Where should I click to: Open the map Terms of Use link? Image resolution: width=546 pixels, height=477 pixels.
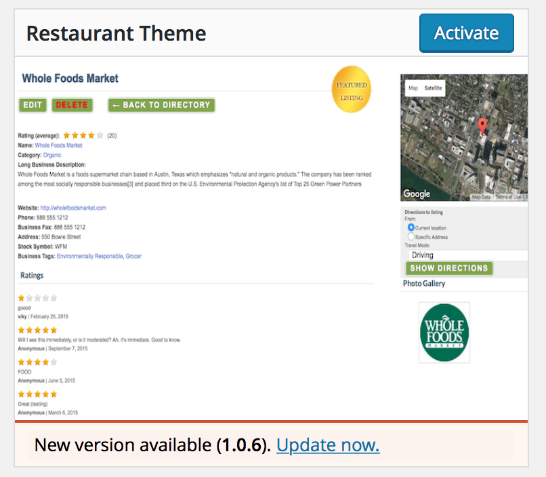point(508,197)
